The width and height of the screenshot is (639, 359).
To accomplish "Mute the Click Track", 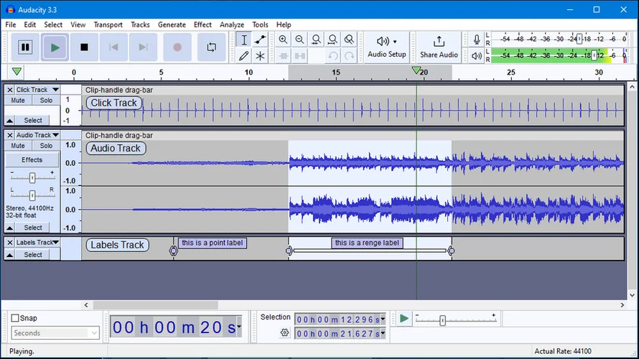I will pos(18,101).
